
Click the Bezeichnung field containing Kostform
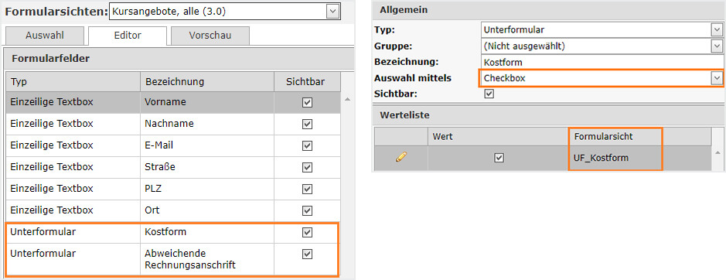[x=602, y=62]
